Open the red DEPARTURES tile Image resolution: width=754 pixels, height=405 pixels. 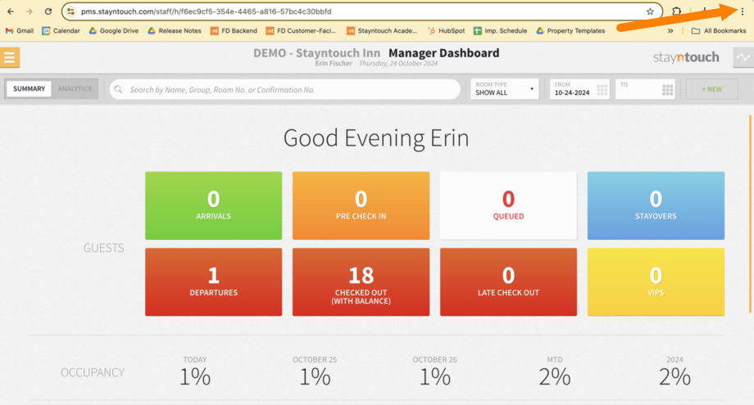point(214,281)
